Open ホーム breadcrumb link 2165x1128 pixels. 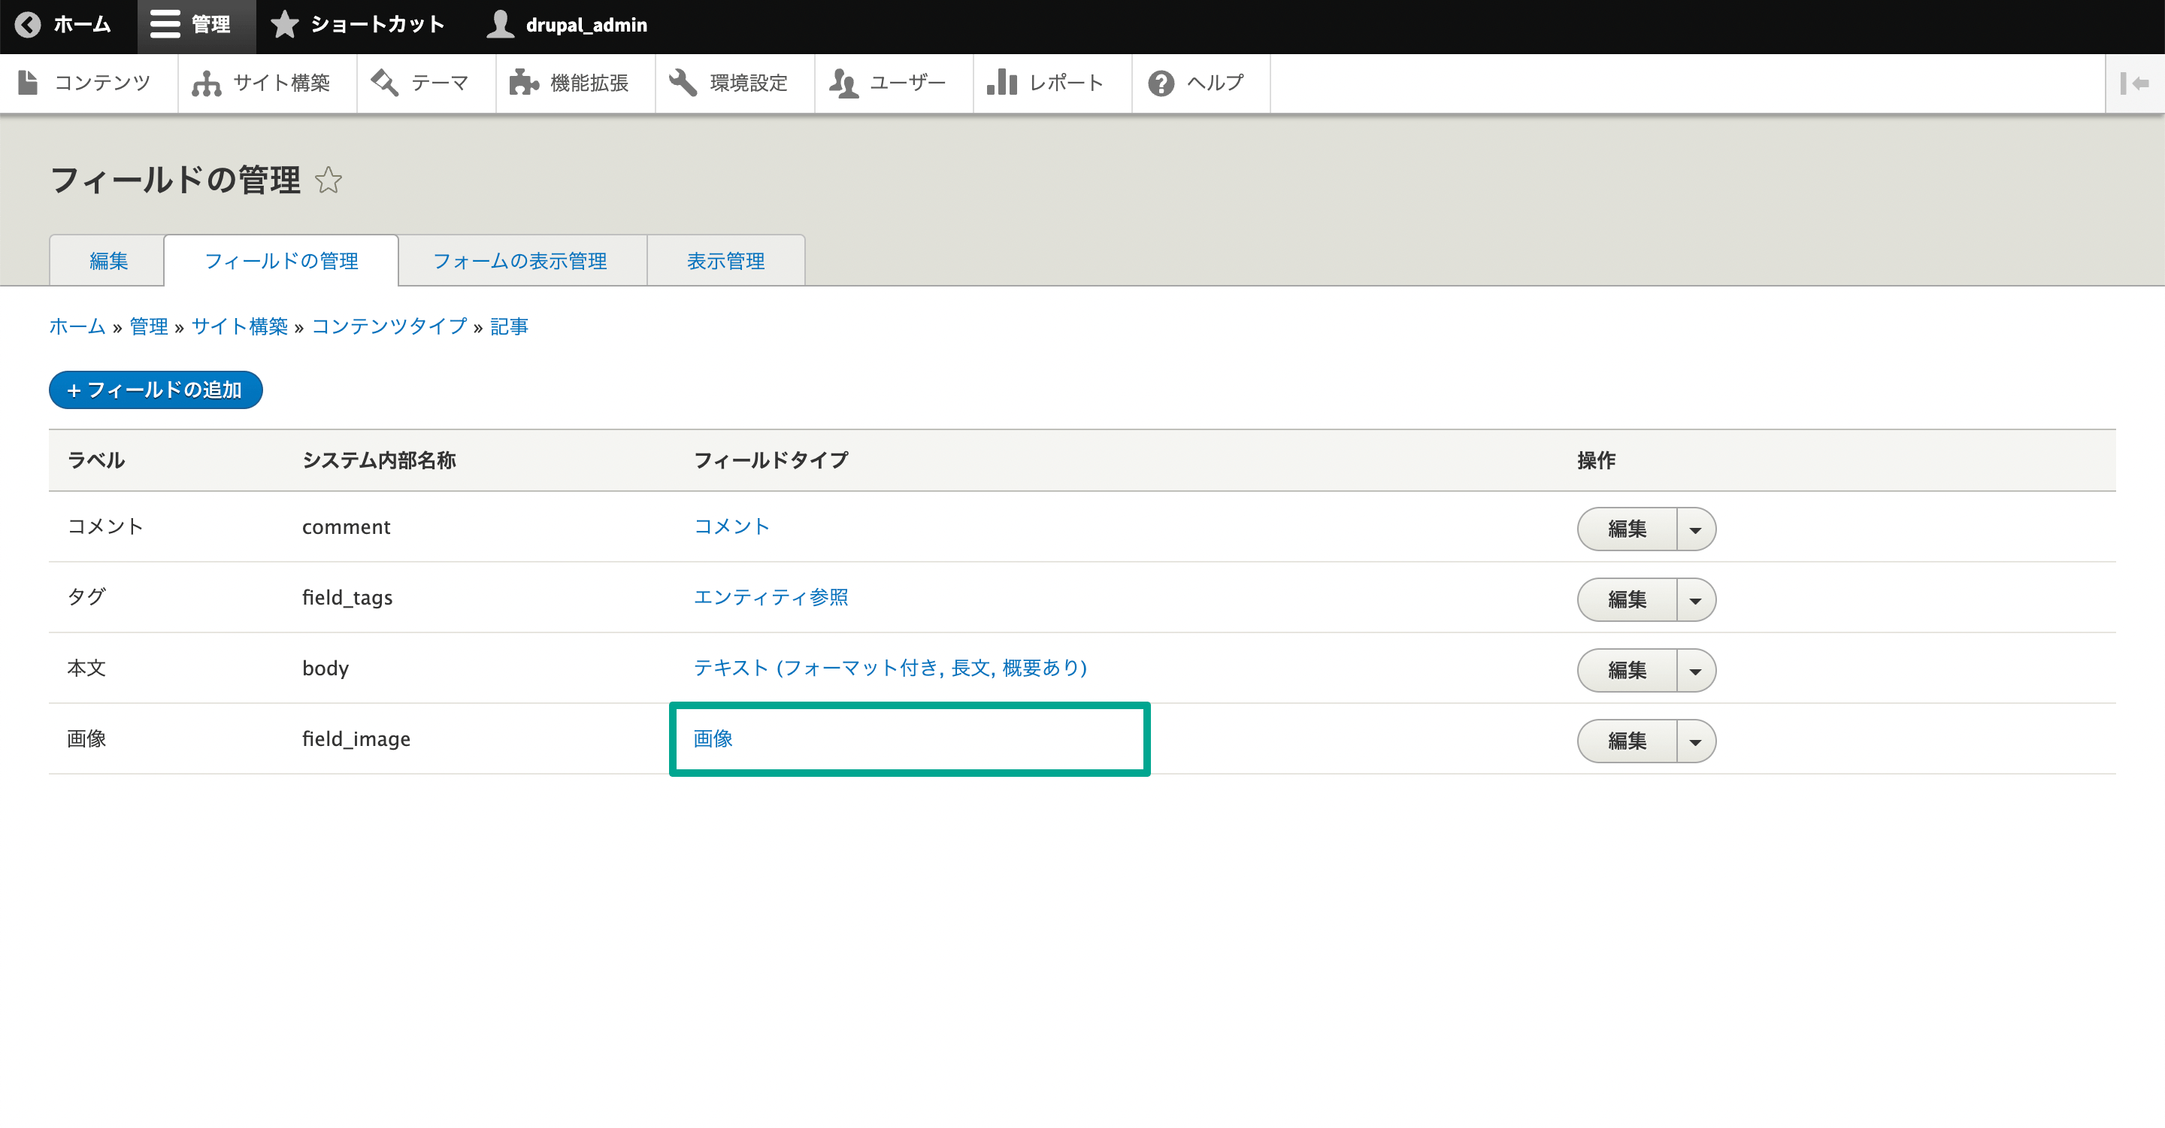pyautogui.click(x=77, y=326)
